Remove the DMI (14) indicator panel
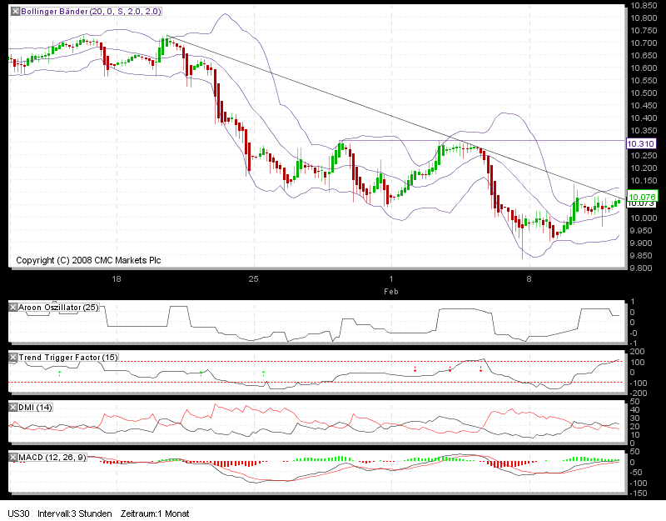This screenshot has height=521, width=666. point(12,408)
